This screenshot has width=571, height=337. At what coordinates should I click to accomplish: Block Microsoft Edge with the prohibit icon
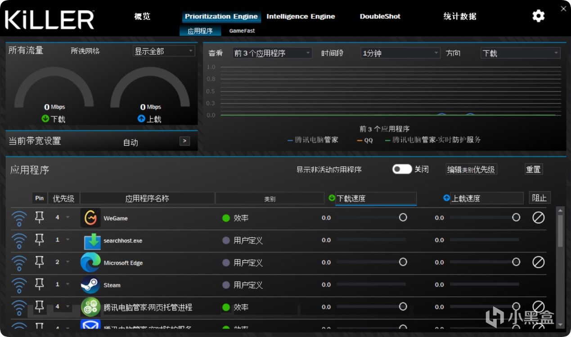[x=539, y=262]
